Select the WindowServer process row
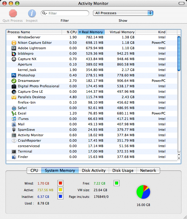This screenshot has width=187, height=219. (x=92, y=37)
